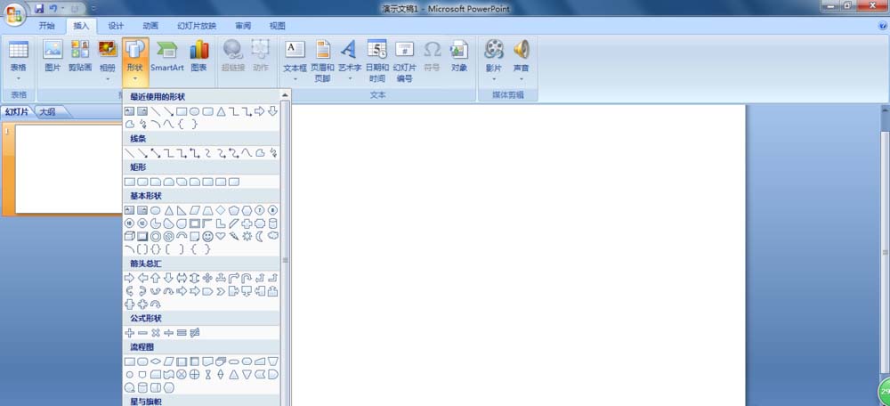Viewport: 890px width, 406px height.
Task: Select the flowchart decision diamond
Action: click(x=155, y=361)
